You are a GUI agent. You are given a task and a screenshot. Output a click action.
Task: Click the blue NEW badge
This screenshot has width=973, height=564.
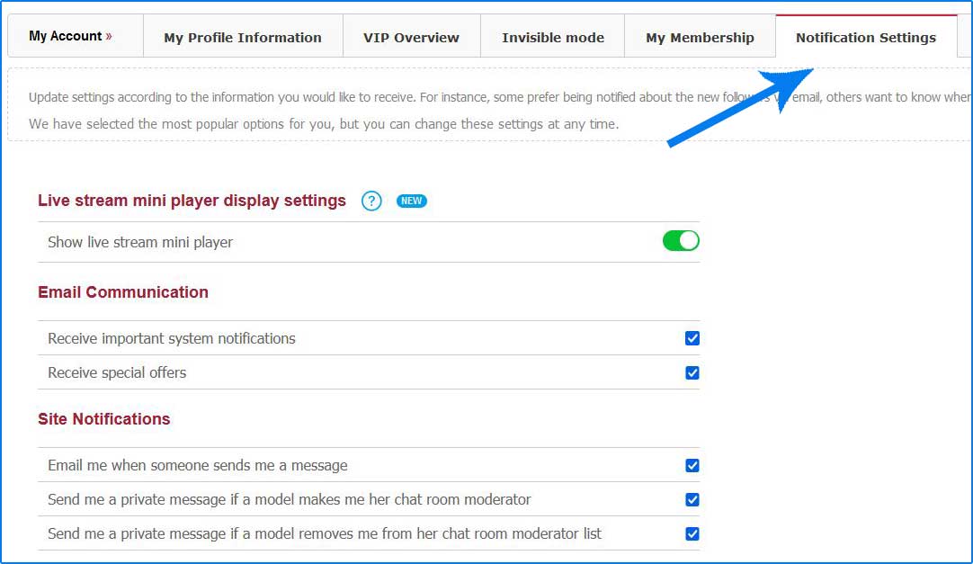411,201
